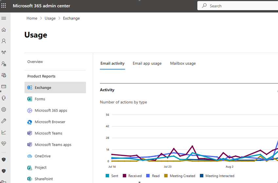Select Exchange in Product Reports
The height and width of the screenshot is (183, 278).
[x=55, y=88]
